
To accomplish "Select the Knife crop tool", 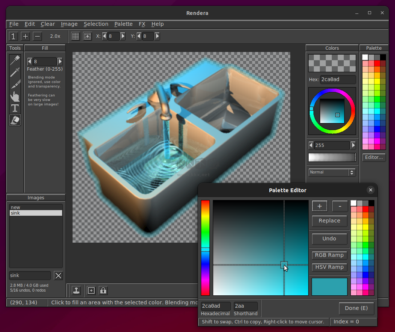I will 15,84.
